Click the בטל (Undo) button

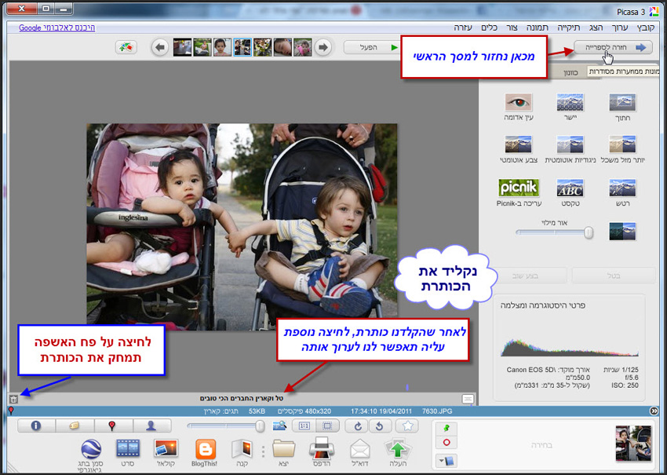point(614,276)
